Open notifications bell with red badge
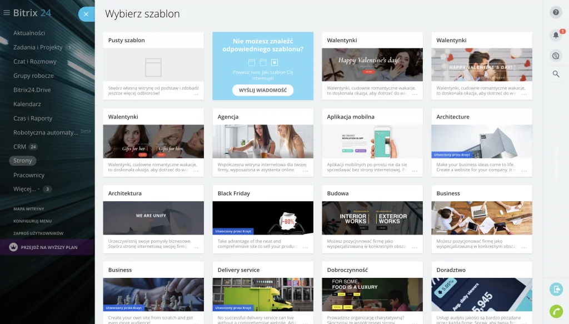 coord(556,36)
